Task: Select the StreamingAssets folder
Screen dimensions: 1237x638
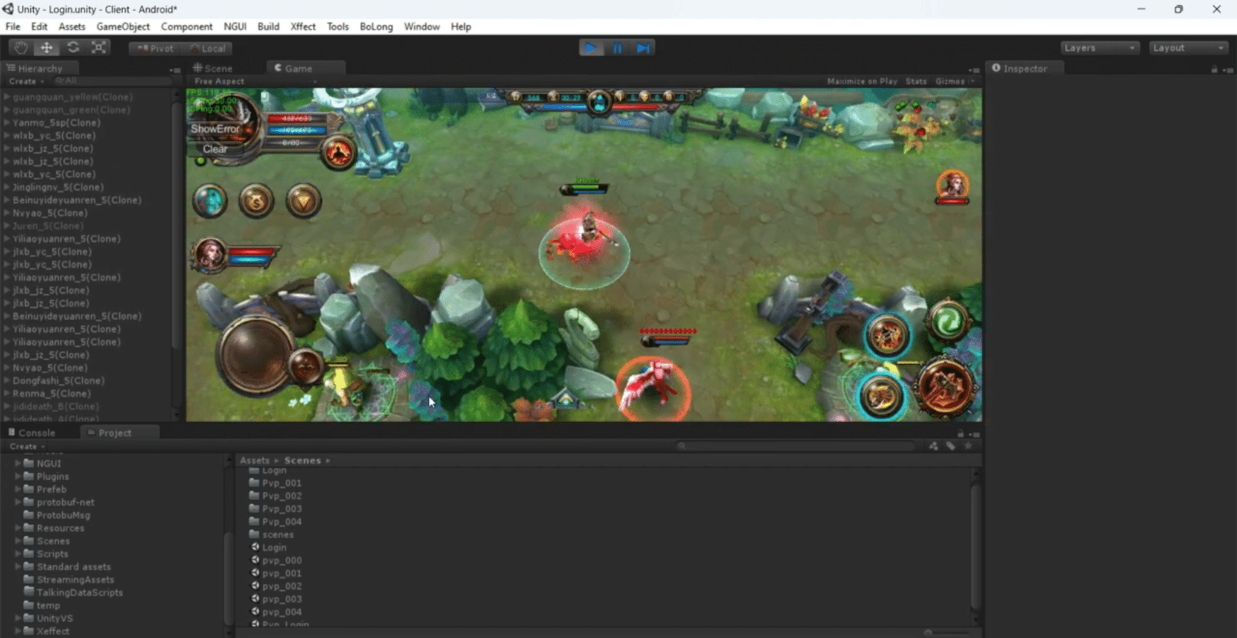Action: tap(76, 579)
